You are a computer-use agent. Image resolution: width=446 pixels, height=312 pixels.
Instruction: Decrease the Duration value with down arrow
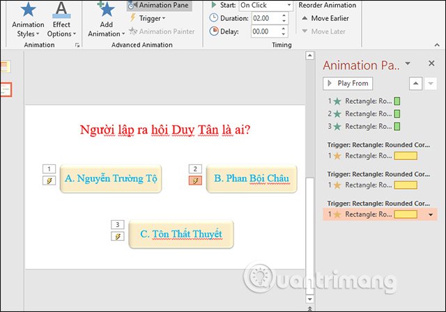[x=284, y=21]
